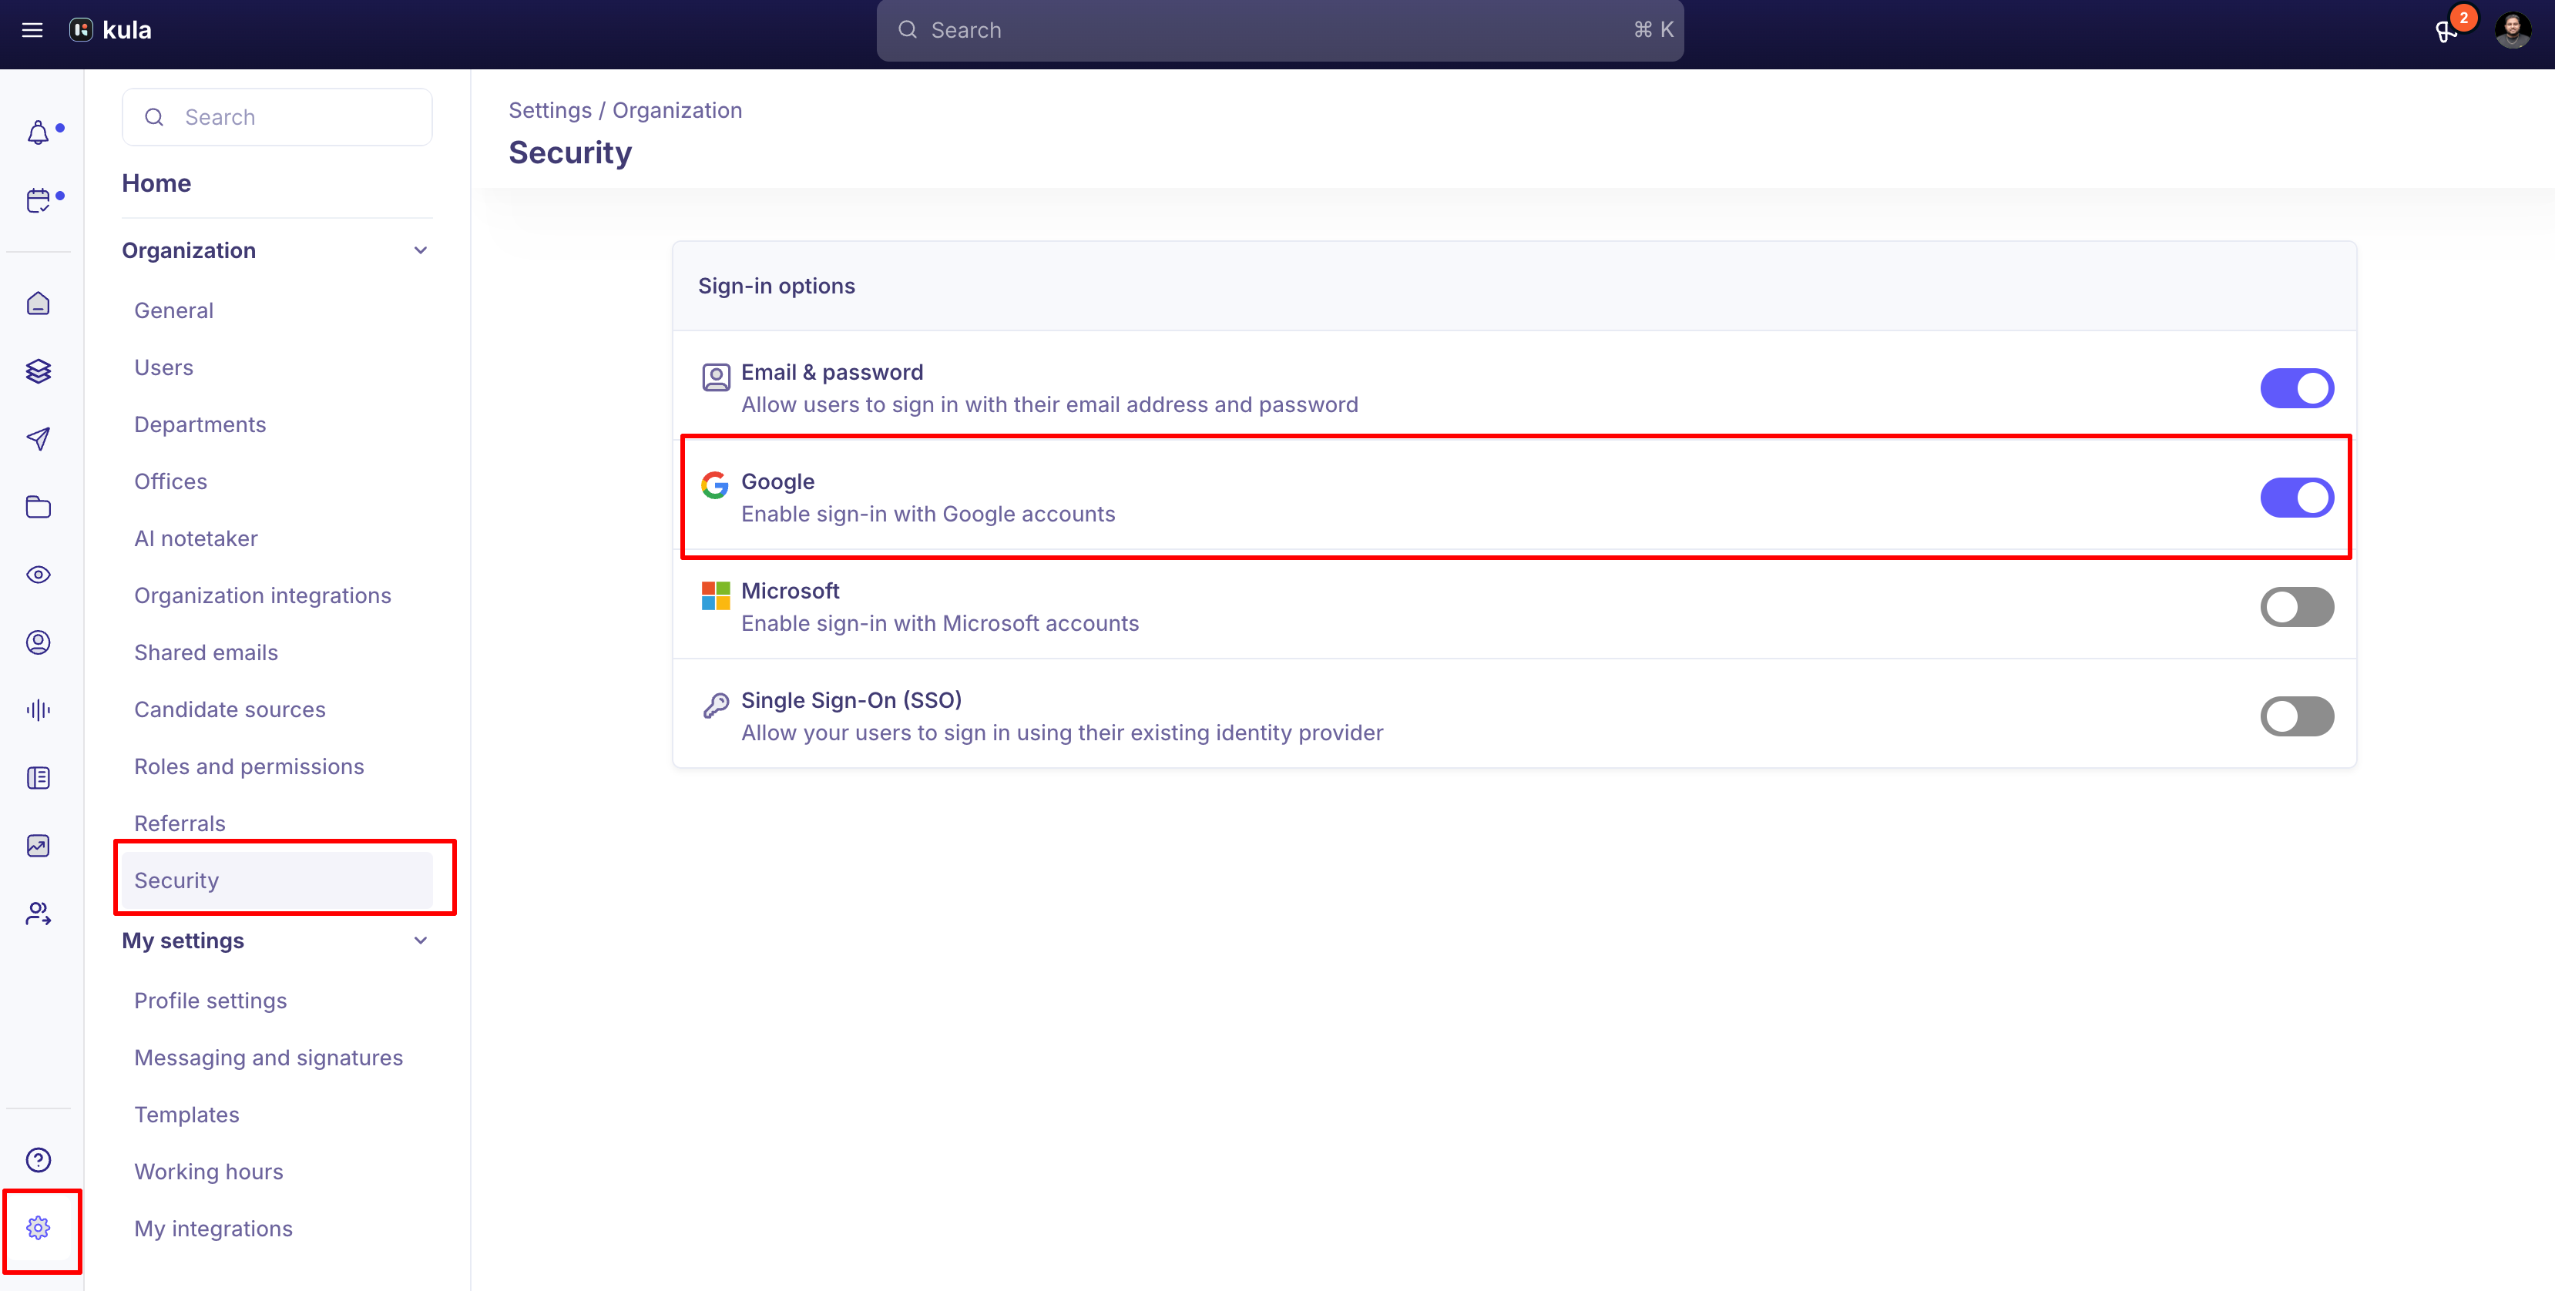Select the paper-plane outreach icon
Image resolution: width=2555 pixels, height=1291 pixels.
click(x=39, y=439)
